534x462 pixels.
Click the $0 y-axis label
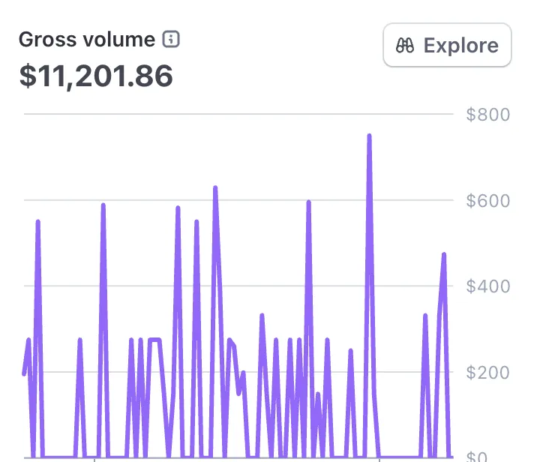tap(496, 456)
